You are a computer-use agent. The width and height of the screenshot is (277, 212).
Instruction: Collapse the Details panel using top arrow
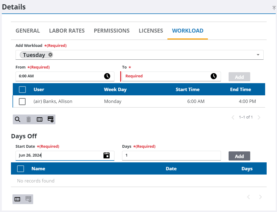tap(274, 8)
